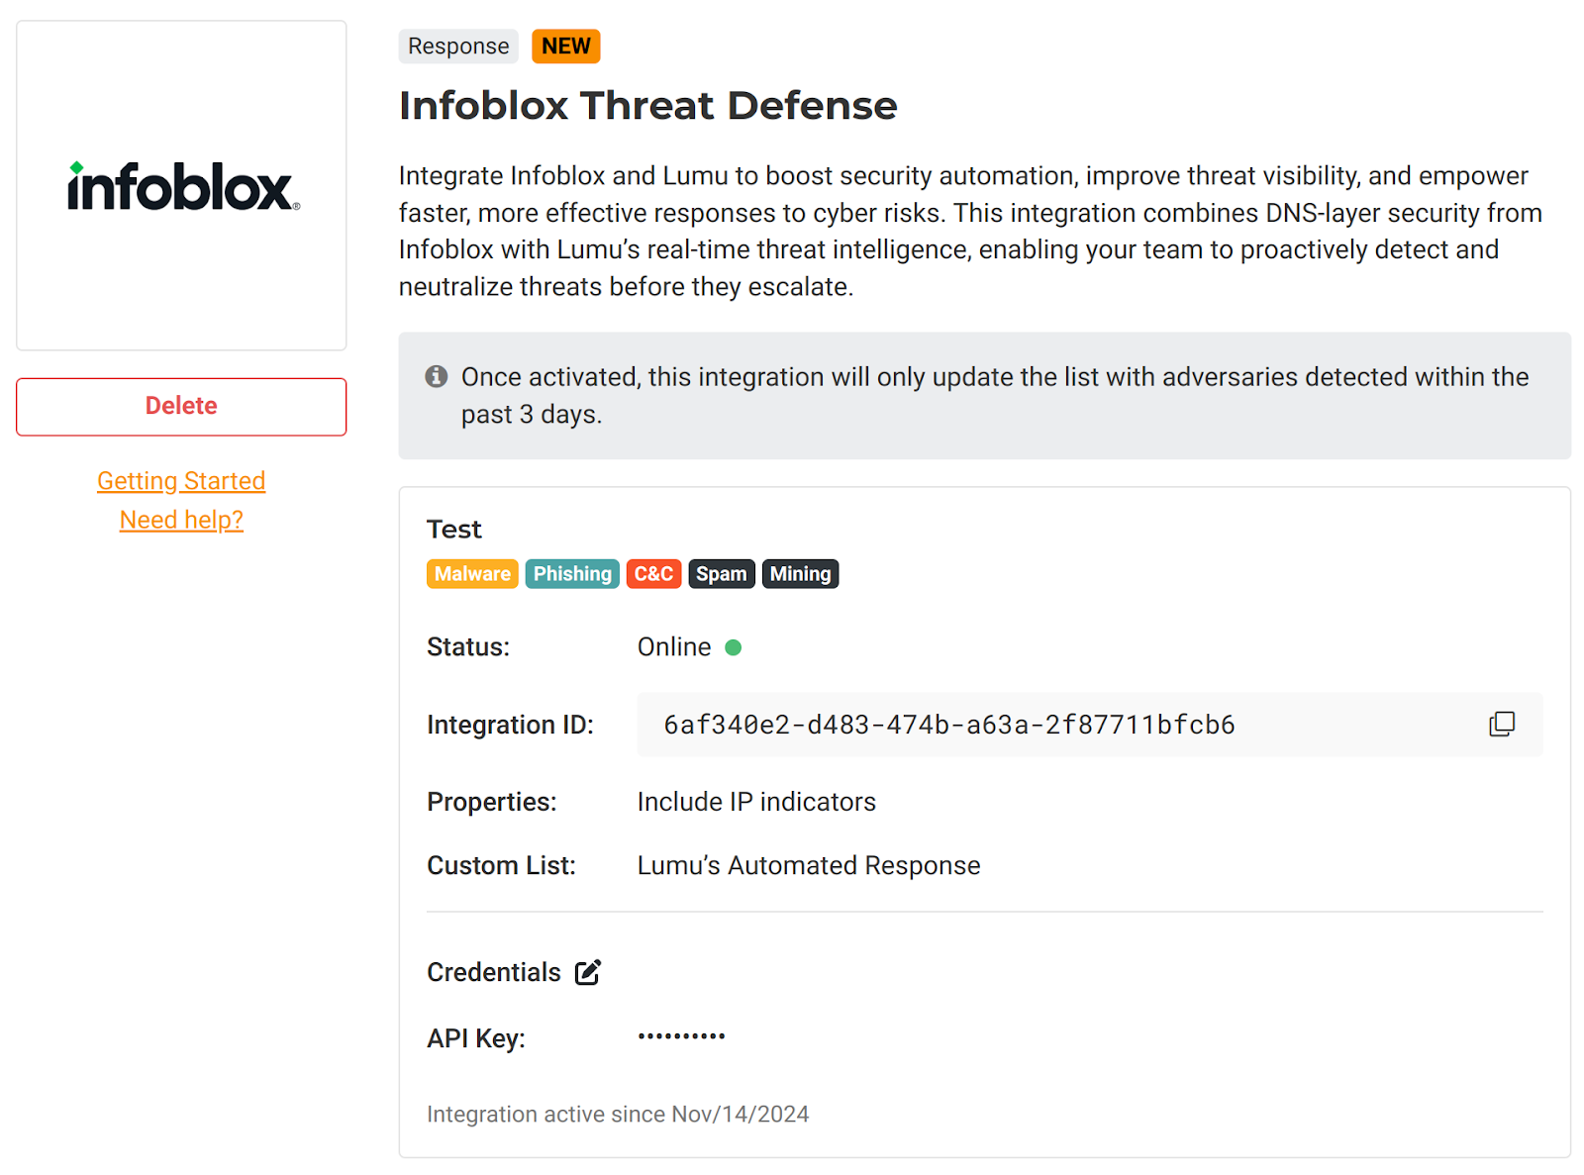
Task: Click the Integration ID value field
Action: pyautogui.click(x=948, y=725)
